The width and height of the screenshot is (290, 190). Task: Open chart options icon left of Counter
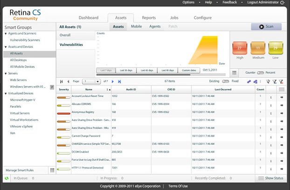tap(235, 73)
